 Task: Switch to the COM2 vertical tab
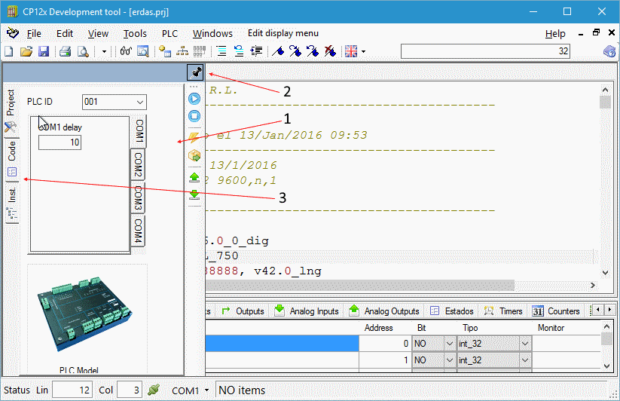point(139,164)
